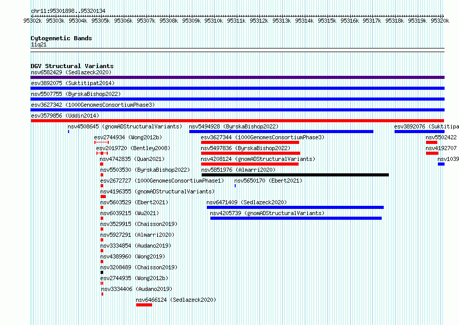Open esv3627342 (1000GenomesConsortiumPhase3) label

pos(93,105)
